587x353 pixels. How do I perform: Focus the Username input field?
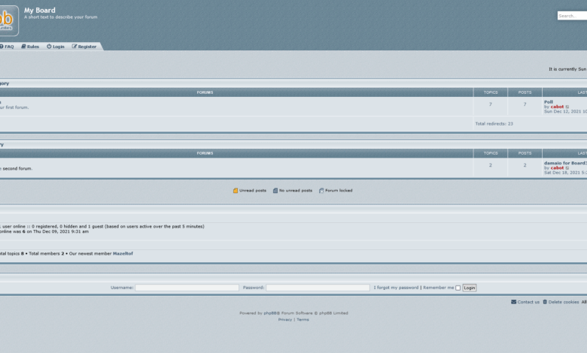coord(187,288)
